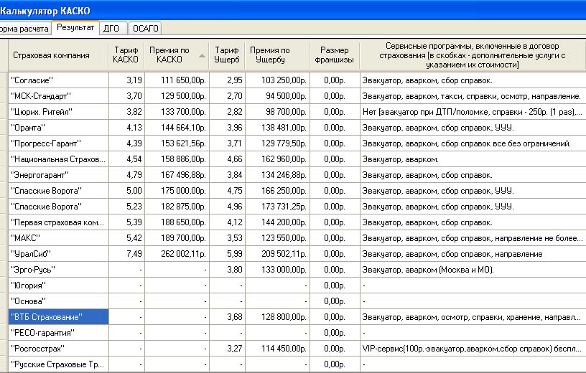Select the "МАКС" company cell
586x373 pixels.
click(x=58, y=238)
